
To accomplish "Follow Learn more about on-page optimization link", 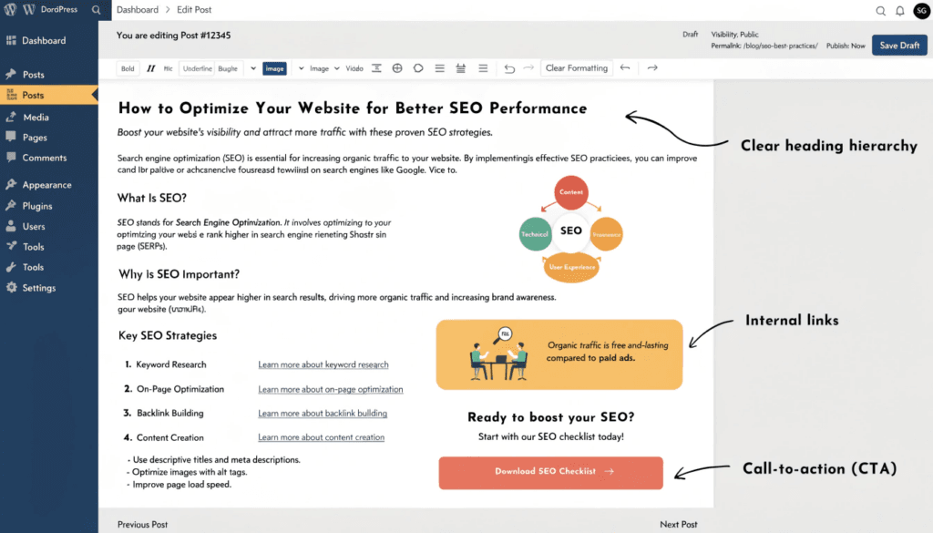I will (330, 389).
